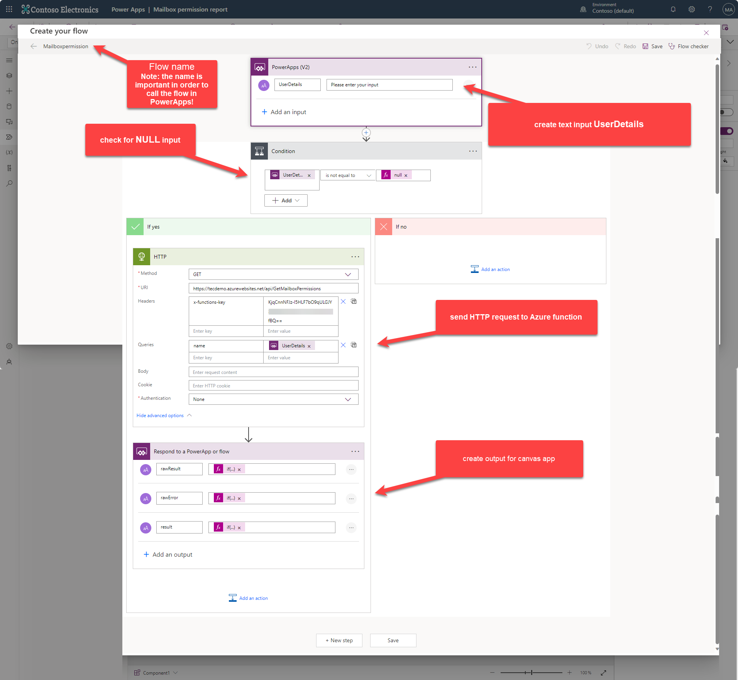This screenshot has width=738, height=680.
Task: Click the Add an output link
Action: 168,554
